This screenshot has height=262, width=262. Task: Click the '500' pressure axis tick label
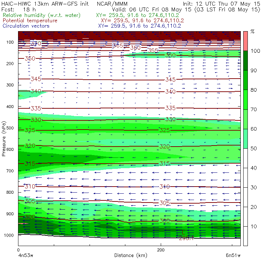tap(10, 128)
